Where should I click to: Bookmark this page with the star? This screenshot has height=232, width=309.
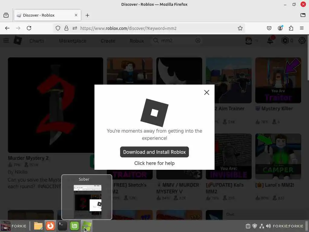coord(240,28)
